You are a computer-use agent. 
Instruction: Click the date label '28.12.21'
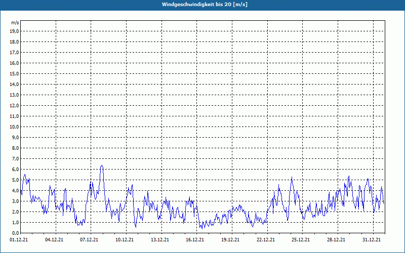[336, 240]
